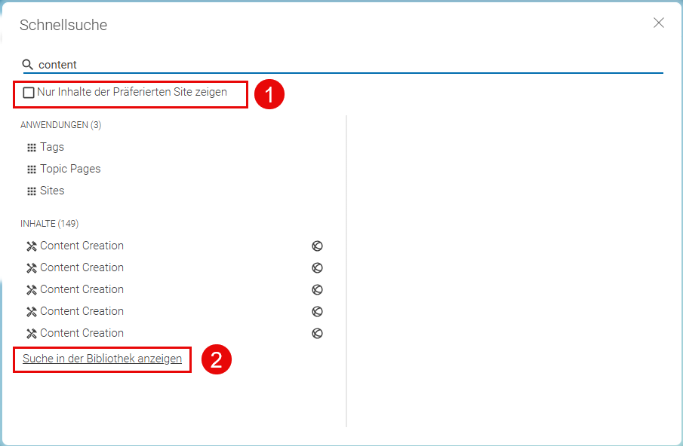Select the first 'Content Creation' result text
The image size is (683, 446).
(82, 246)
